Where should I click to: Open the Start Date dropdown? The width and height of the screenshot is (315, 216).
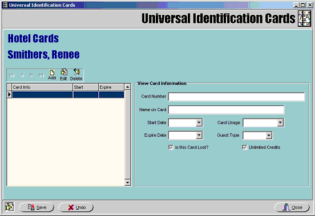click(199, 123)
